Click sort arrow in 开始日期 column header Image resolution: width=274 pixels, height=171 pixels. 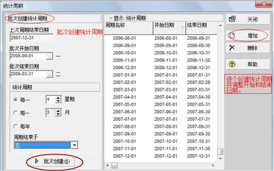[183, 28]
